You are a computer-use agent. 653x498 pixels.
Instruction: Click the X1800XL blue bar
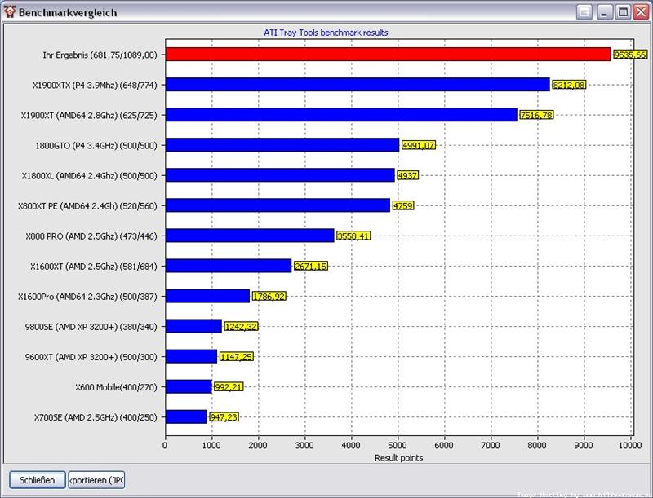pos(280,175)
